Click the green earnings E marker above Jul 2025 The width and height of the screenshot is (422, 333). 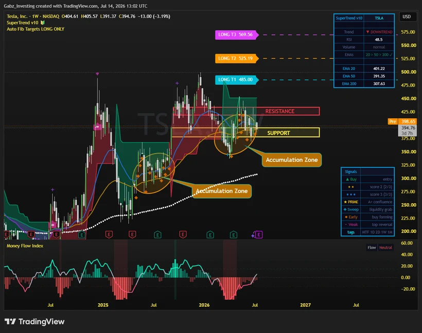[x=157, y=235]
